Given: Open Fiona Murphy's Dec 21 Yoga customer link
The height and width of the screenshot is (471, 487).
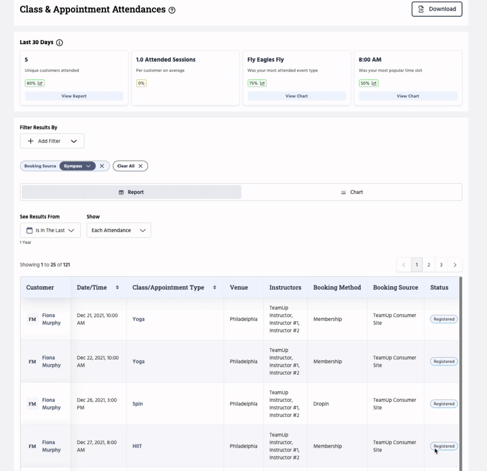Looking at the screenshot, I should tap(51, 319).
